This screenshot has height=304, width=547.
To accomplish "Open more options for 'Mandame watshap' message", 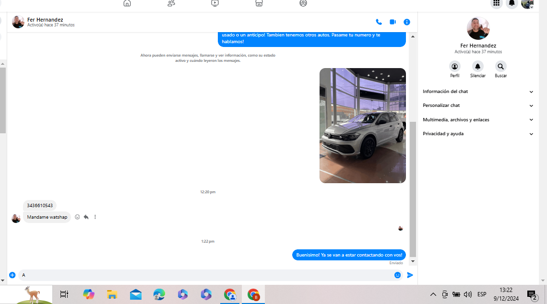I will (x=95, y=217).
